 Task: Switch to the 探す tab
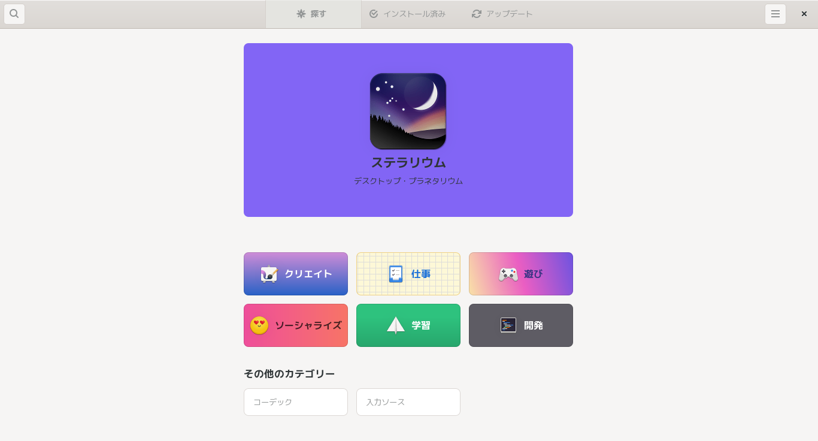313,14
